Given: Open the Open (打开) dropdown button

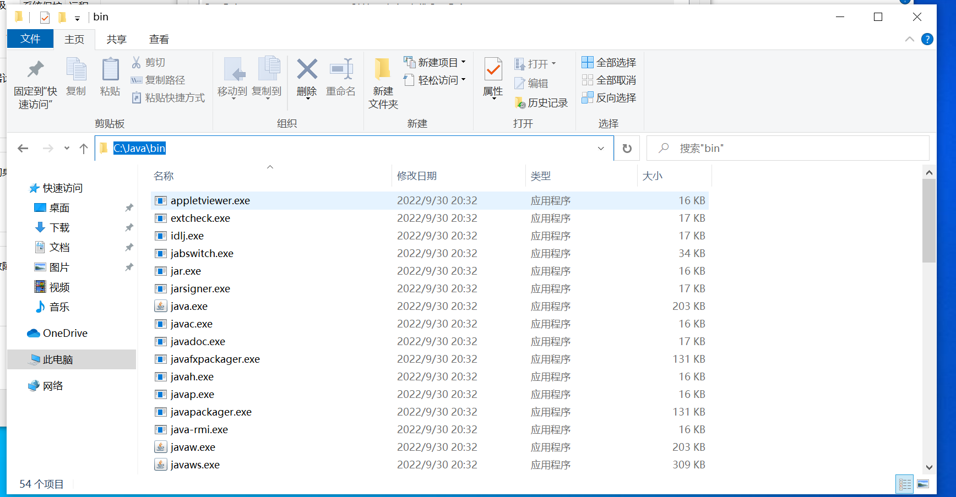Looking at the screenshot, I should 535,64.
